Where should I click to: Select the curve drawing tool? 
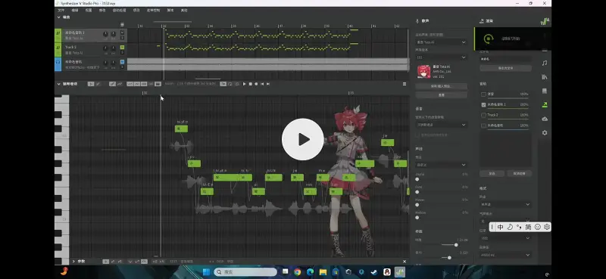pos(120,84)
